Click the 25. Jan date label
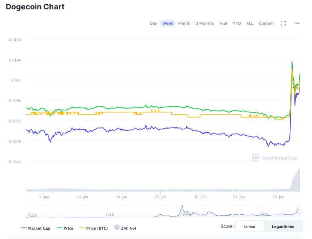The image size is (312, 239). [x=161, y=197]
